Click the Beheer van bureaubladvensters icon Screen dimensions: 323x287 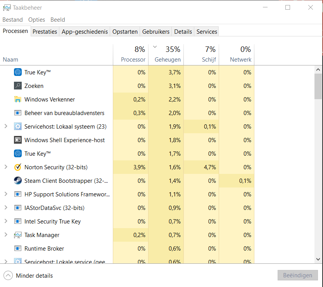[x=17, y=113]
